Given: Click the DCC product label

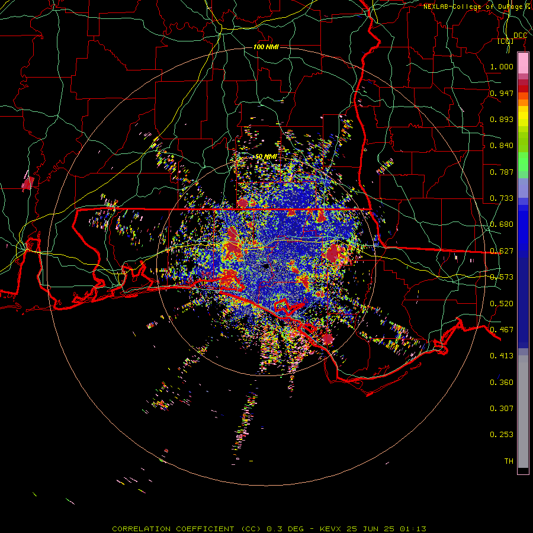Looking at the screenshot, I should click(x=520, y=36).
